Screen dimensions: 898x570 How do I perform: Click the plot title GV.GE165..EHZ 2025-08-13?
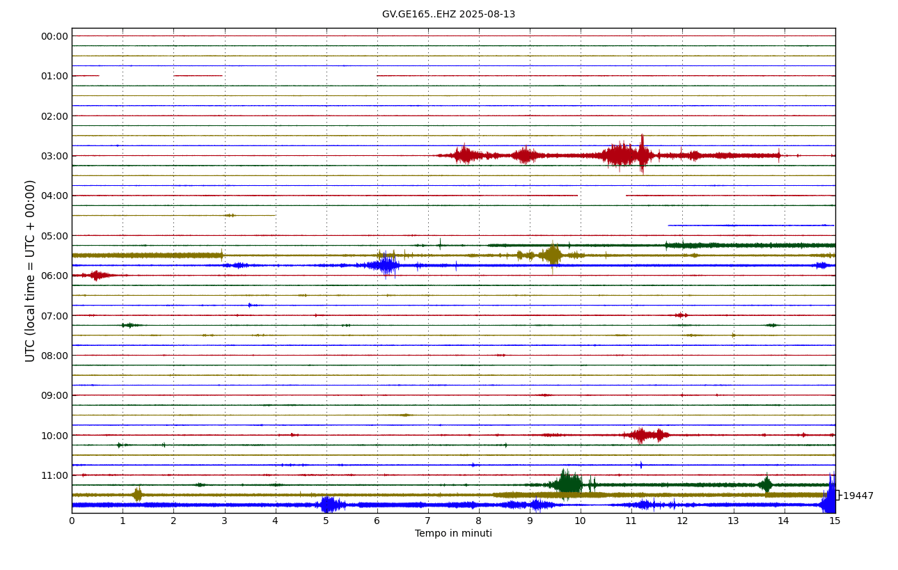coord(448,15)
